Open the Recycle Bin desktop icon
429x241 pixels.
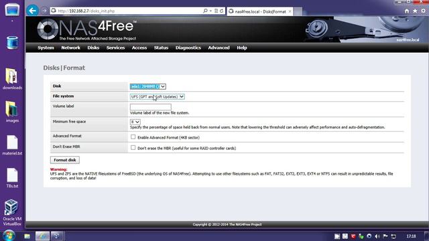point(12,43)
